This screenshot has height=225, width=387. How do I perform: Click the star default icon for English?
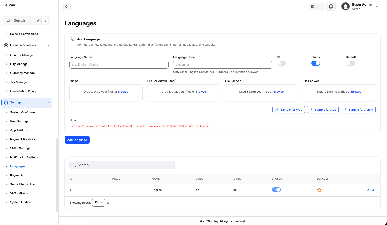[319, 190]
